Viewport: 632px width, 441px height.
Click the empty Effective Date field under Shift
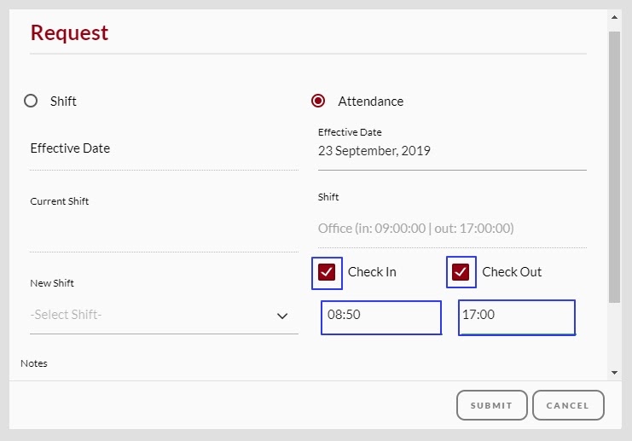coord(163,149)
